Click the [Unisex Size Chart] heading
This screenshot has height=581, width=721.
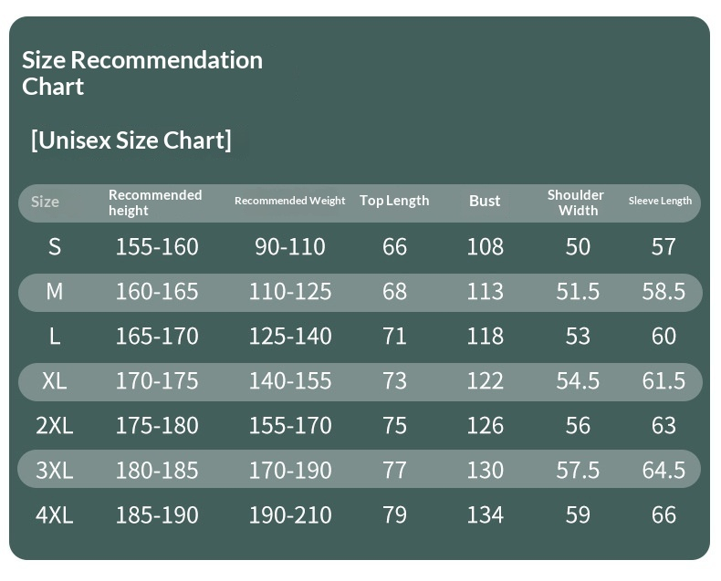click(131, 140)
